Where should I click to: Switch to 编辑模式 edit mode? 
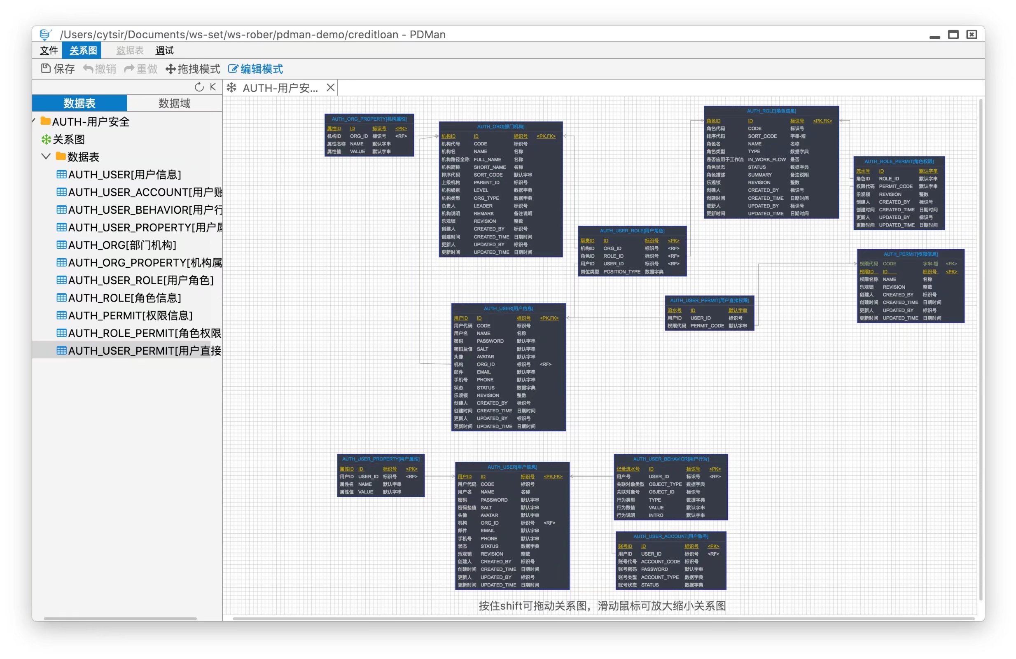coord(255,69)
